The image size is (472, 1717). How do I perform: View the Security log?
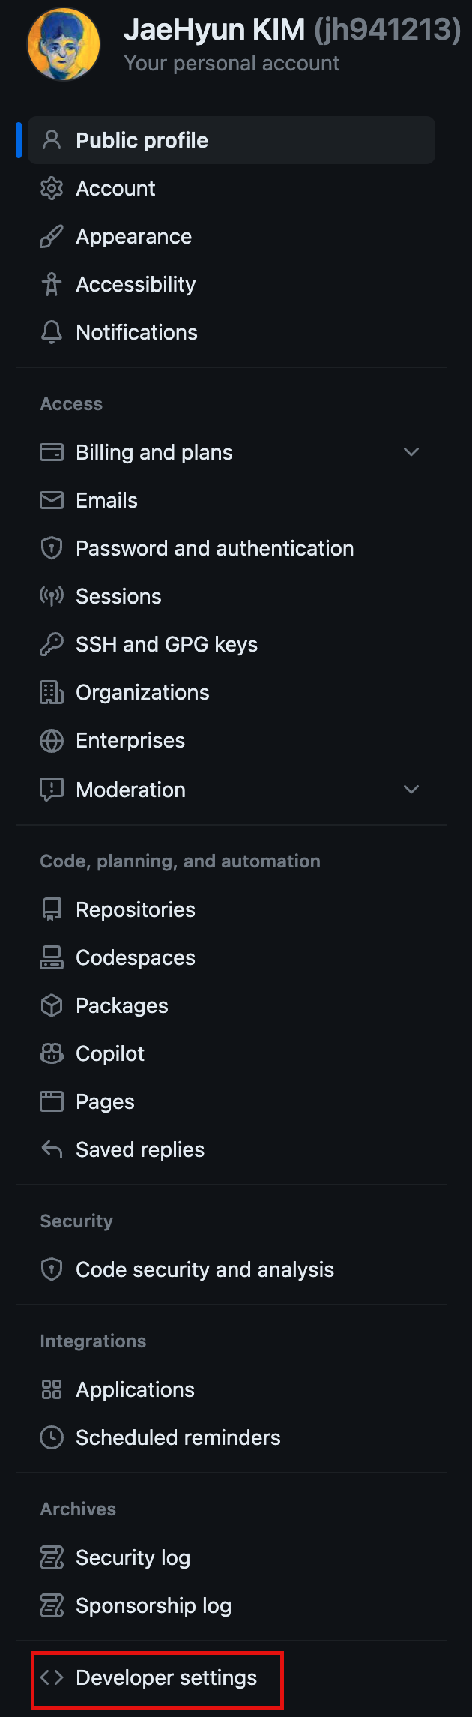click(133, 1557)
